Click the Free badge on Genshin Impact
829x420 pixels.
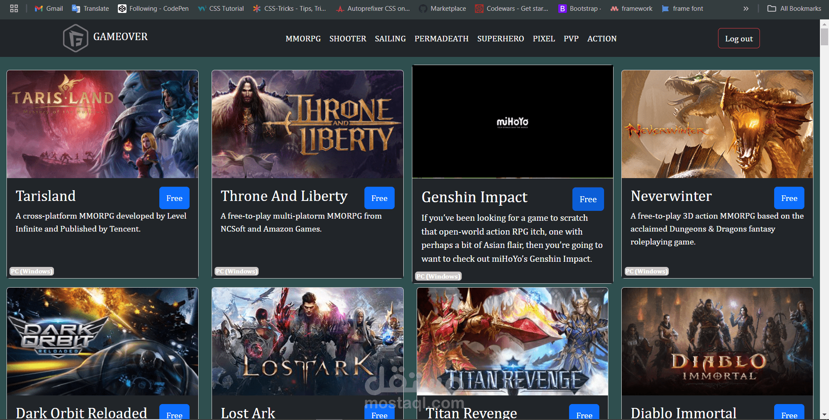point(588,199)
